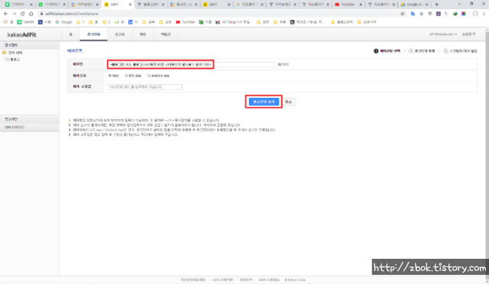
Task: Open the Chrome three-dot menu
Action: [x=484, y=14]
